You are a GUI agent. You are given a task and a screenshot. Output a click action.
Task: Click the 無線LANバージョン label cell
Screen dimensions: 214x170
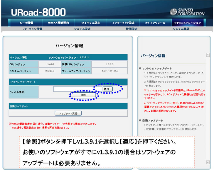[76, 64]
